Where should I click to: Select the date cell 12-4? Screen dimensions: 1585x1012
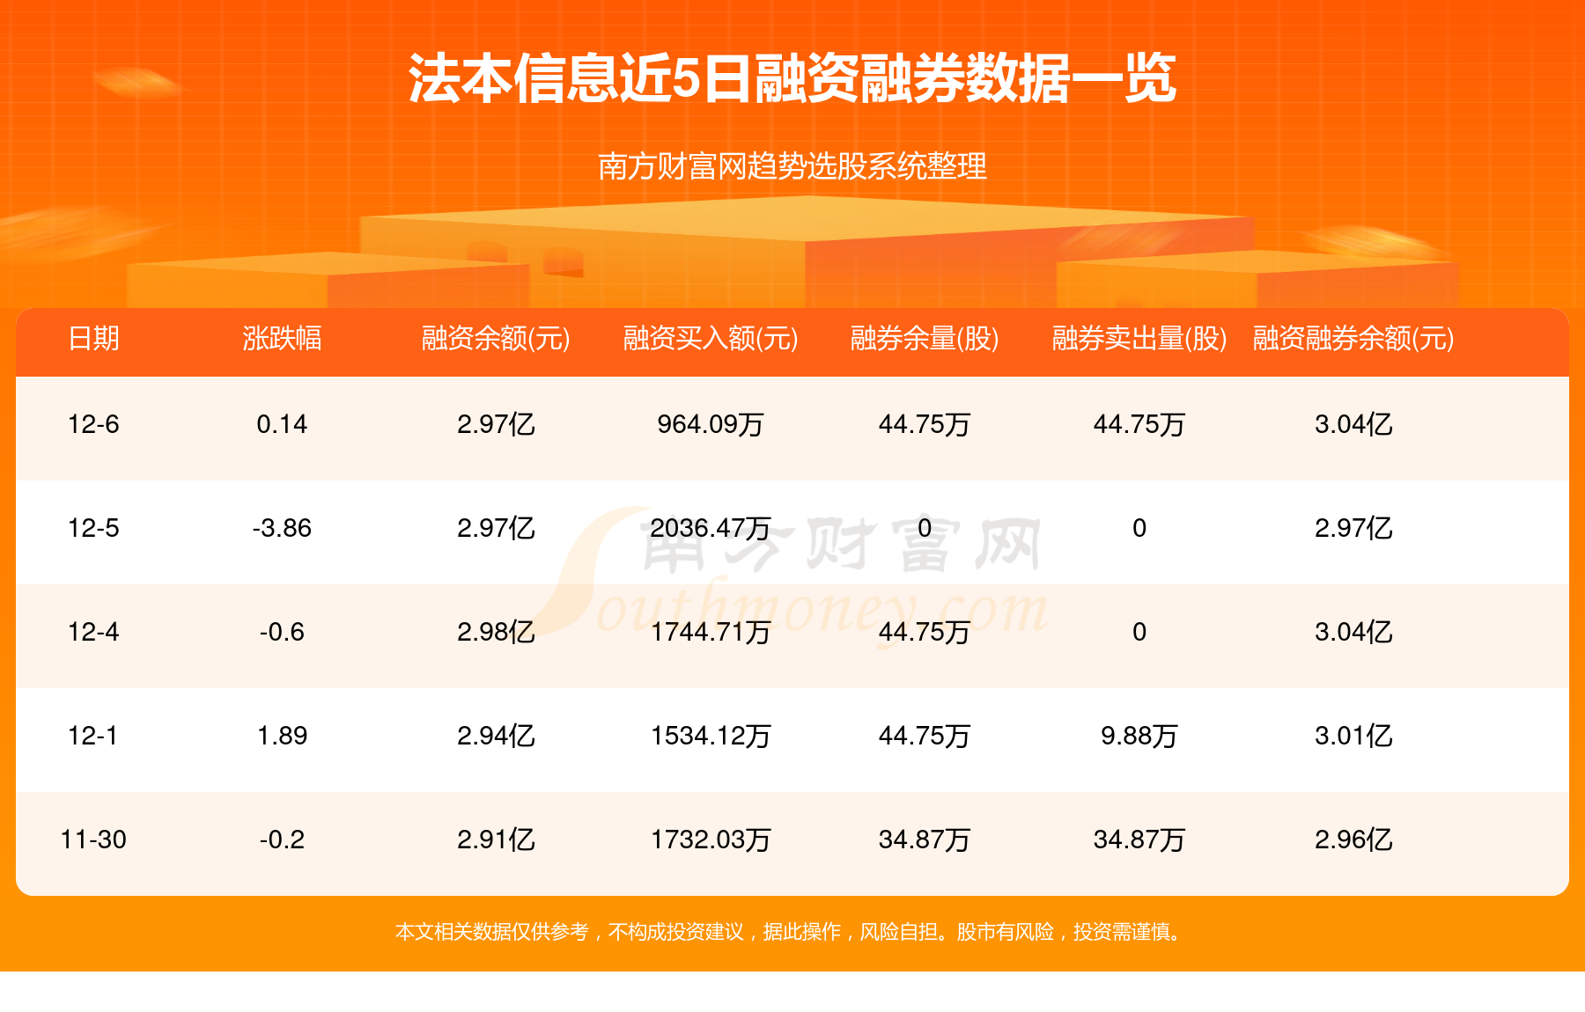point(93,632)
